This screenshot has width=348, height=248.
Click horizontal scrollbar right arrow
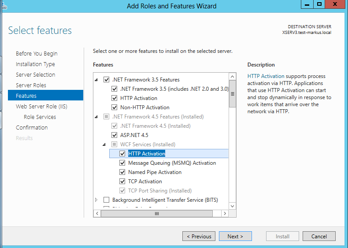pyautogui.click(x=225, y=213)
